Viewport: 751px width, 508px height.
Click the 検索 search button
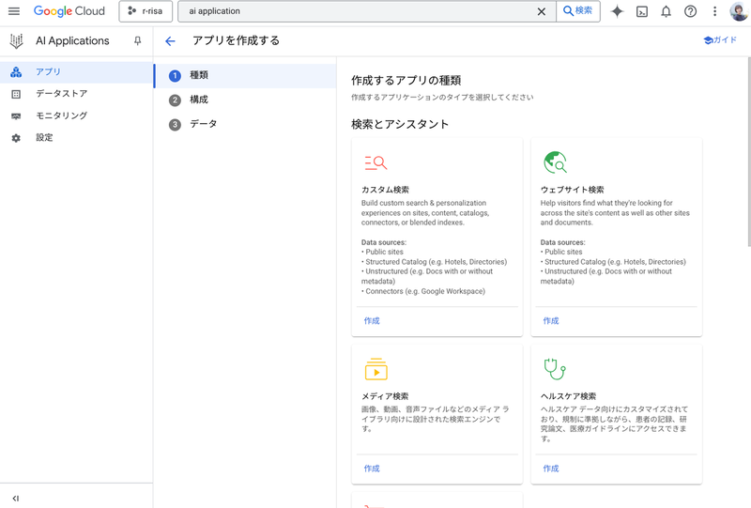coord(578,11)
